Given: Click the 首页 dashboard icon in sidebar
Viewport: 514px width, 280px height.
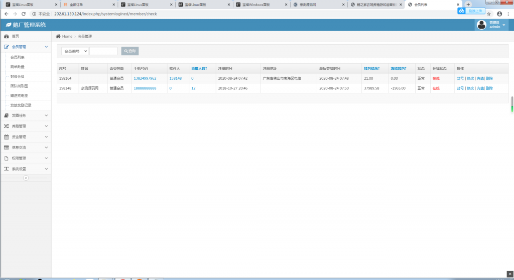Looking at the screenshot, I should pyautogui.click(x=7, y=36).
